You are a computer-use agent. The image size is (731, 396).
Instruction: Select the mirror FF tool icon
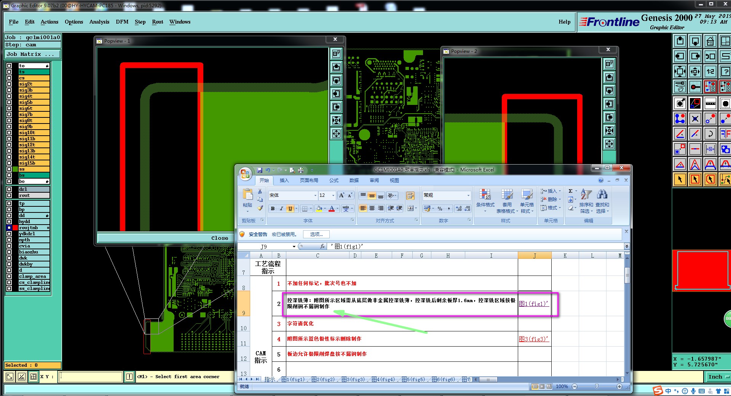pyautogui.click(x=725, y=134)
